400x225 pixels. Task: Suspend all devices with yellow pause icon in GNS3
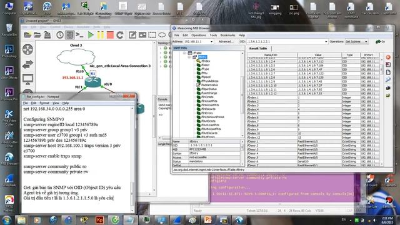coord(100,35)
